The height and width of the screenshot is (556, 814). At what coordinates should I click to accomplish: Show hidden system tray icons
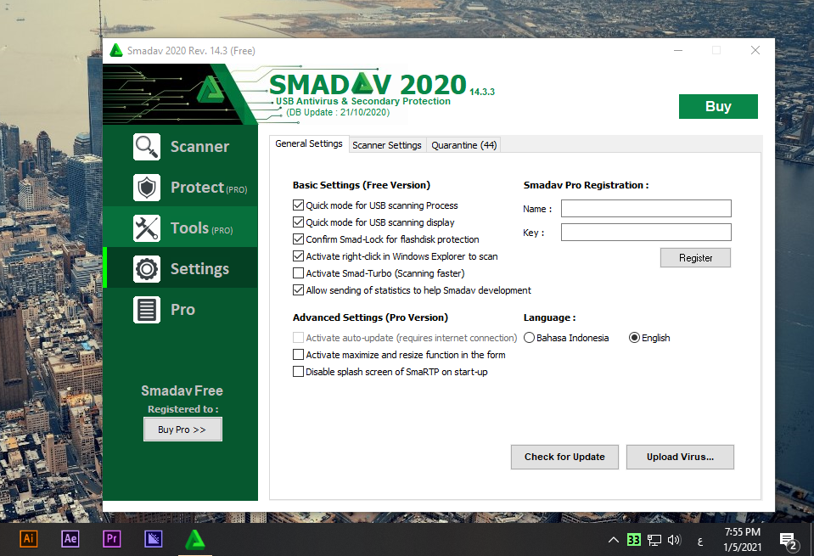(x=613, y=540)
